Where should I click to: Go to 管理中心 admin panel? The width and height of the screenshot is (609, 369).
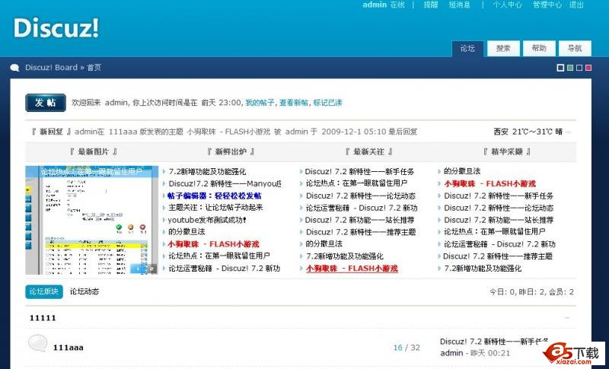tap(547, 5)
